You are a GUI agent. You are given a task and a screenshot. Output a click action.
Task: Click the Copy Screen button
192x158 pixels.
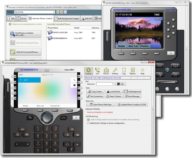pos(95,92)
